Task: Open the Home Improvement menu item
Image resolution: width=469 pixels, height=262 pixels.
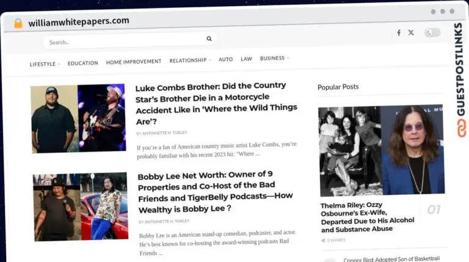Action: [134, 62]
